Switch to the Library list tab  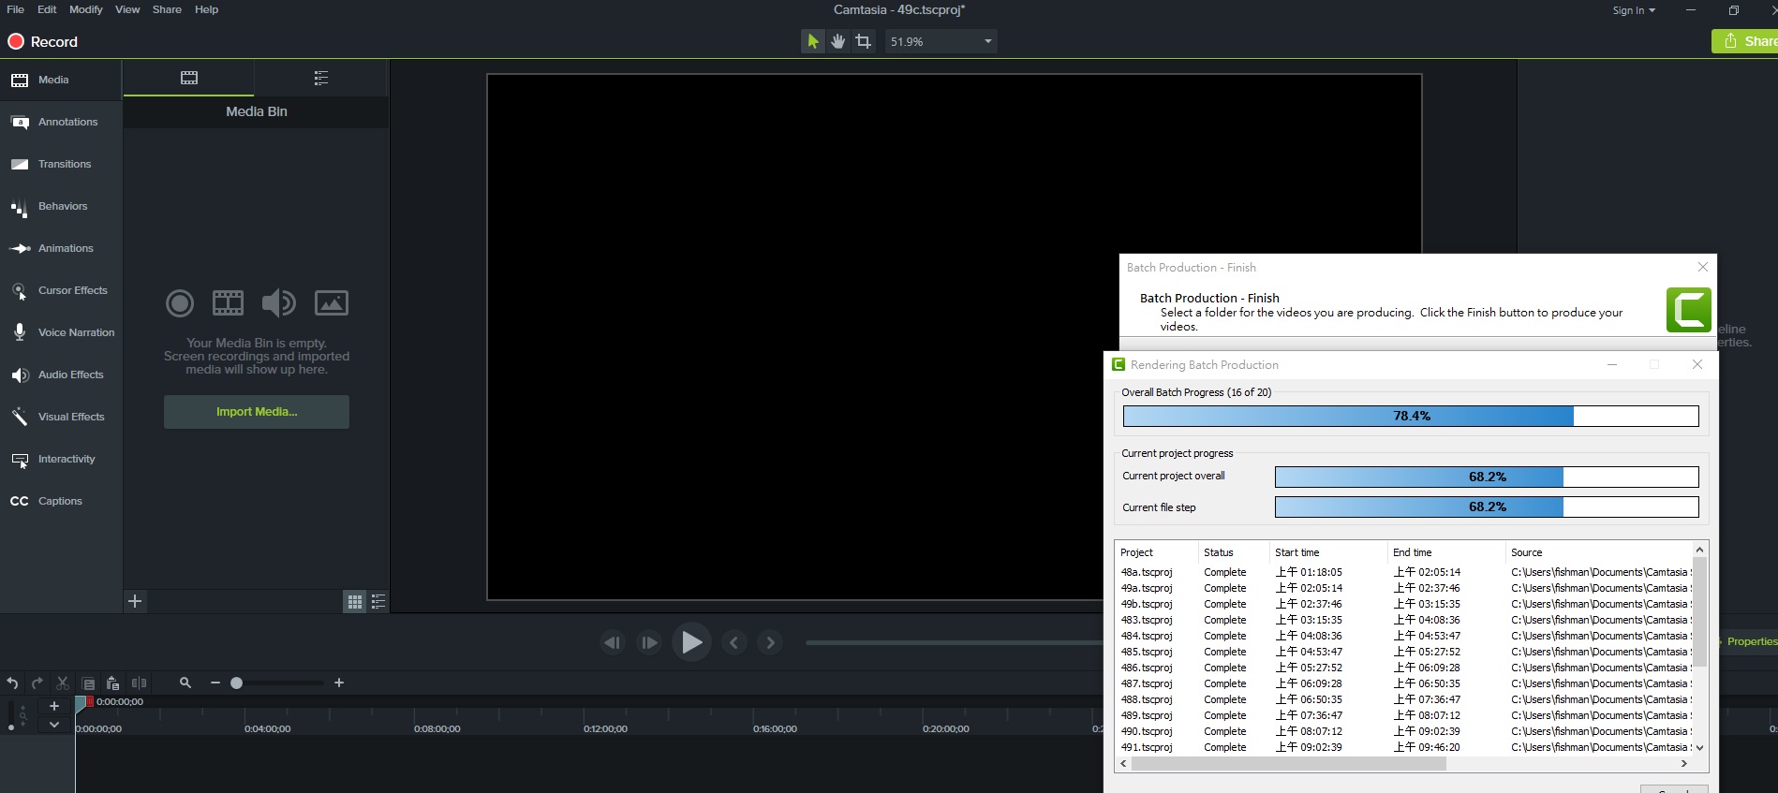(x=321, y=78)
